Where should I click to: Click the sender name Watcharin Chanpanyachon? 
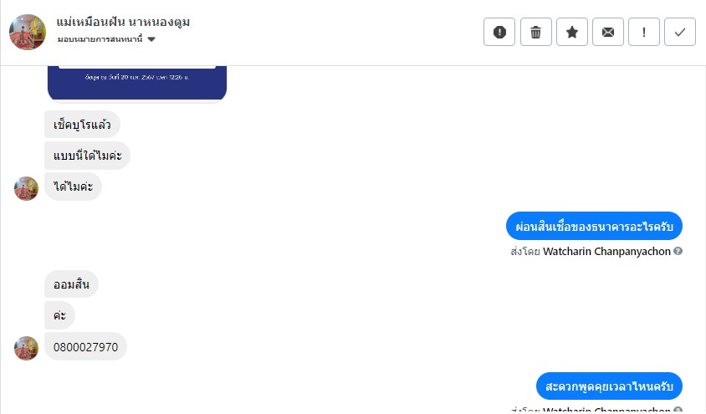[x=606, y=251]
